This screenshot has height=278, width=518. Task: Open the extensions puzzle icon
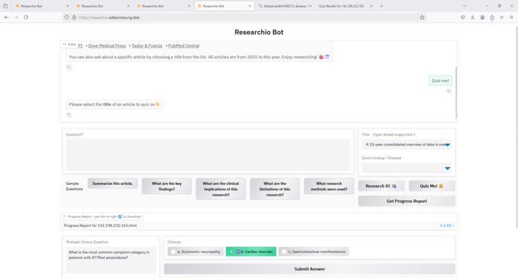click(492, 17)
